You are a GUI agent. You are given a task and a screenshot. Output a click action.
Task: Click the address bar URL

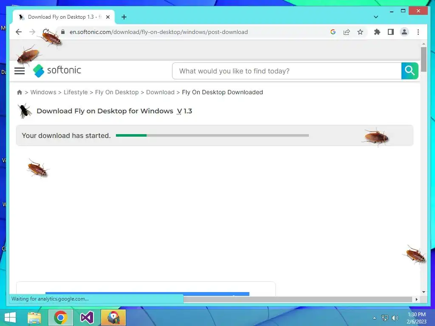pos(159,32)
